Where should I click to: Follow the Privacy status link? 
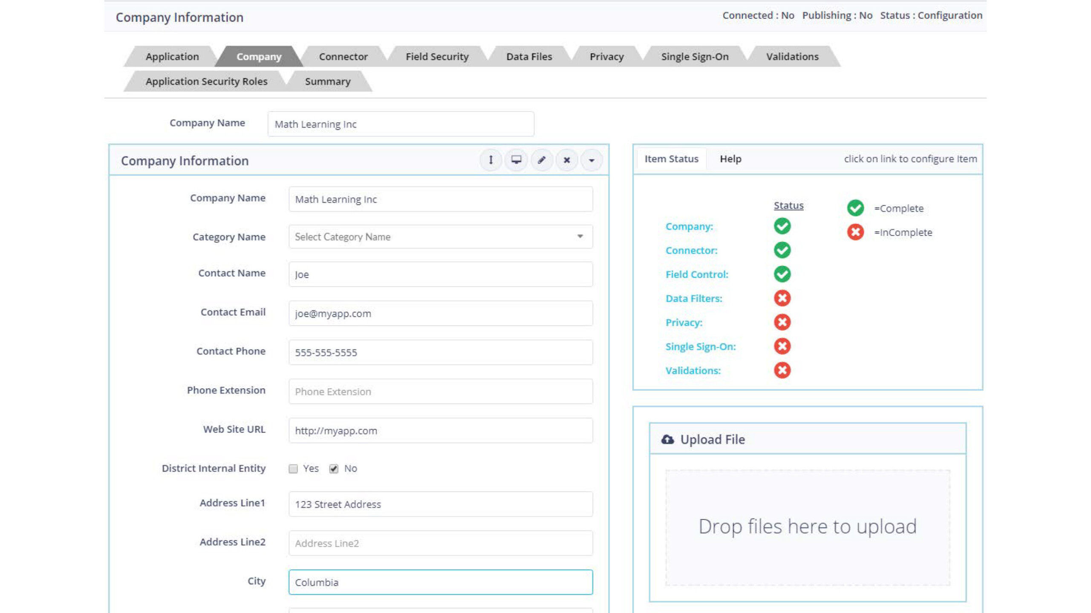tap(684, 323)
